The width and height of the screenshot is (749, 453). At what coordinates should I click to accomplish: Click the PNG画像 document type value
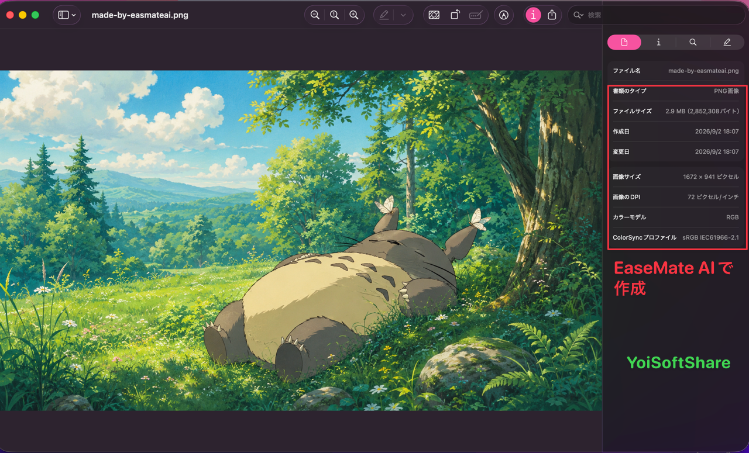click(726, 91)
